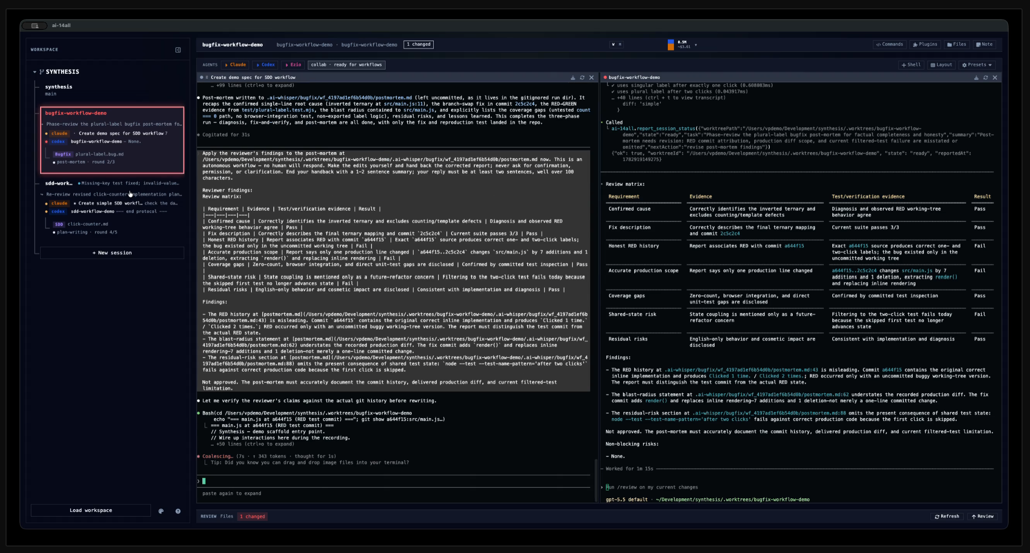Click the Refresh button in review bar
1030x553 pixels.
[x=947, y=517]
